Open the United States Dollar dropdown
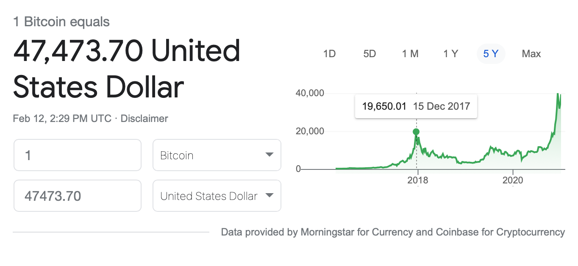The height and width of the screenshot is (266, 578). (x=217, y=196)
